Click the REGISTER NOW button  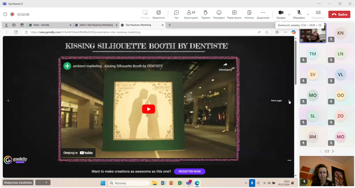(190, 171)
